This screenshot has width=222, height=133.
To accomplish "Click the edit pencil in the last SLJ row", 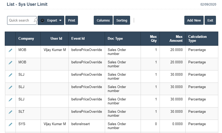I will (11, 100).
